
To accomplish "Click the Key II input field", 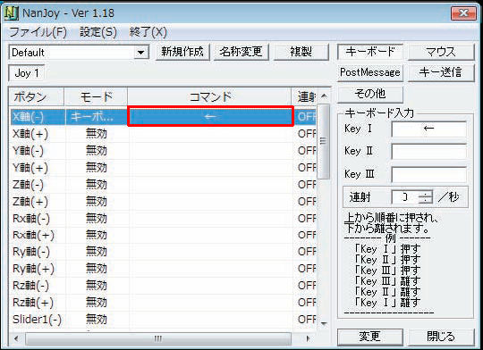I will [428, 151].
